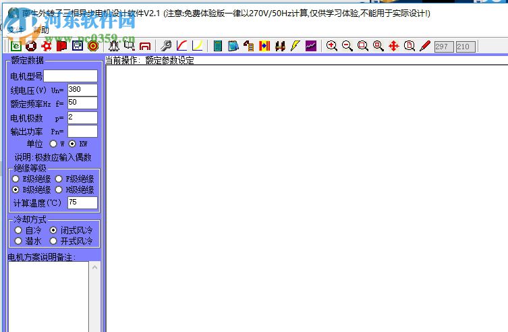Click the space shuttle toolbar icon

[x=114, y=46]
